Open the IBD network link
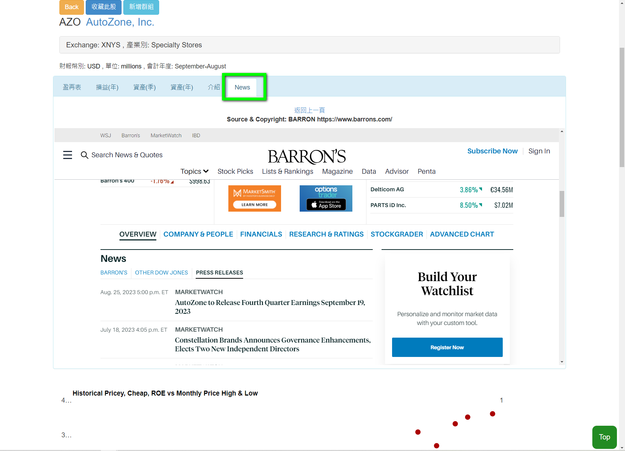625x451 pixels. 196,135
